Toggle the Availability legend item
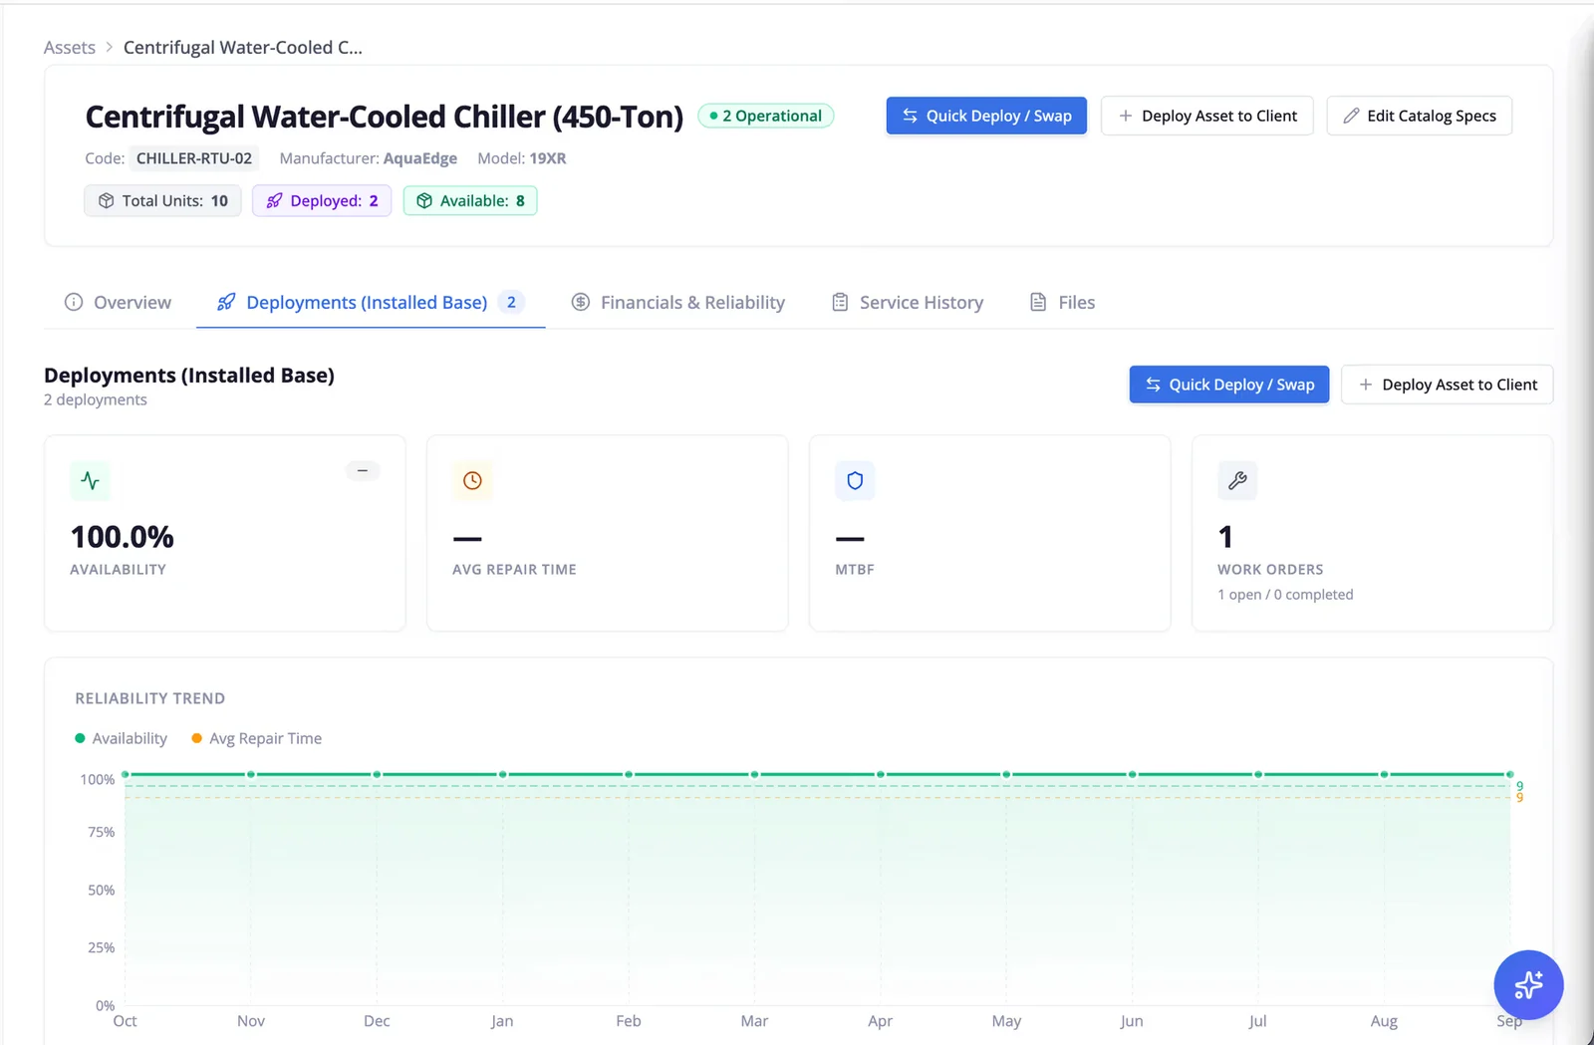The width and height of the screenshot is (1594, 1045). click(121, 738)
